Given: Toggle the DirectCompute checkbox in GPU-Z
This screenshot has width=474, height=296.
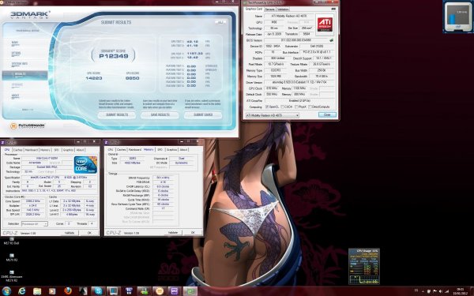Looking at the screenshot, I should (x=310, y=107).
